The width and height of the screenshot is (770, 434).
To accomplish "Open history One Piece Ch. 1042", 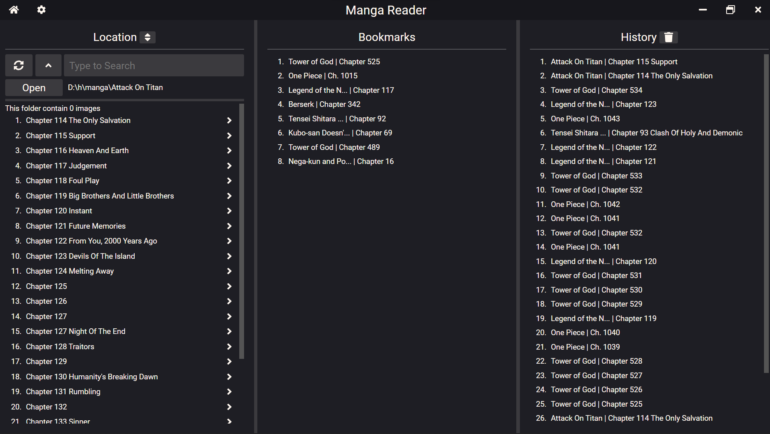I will click(585, 205).
